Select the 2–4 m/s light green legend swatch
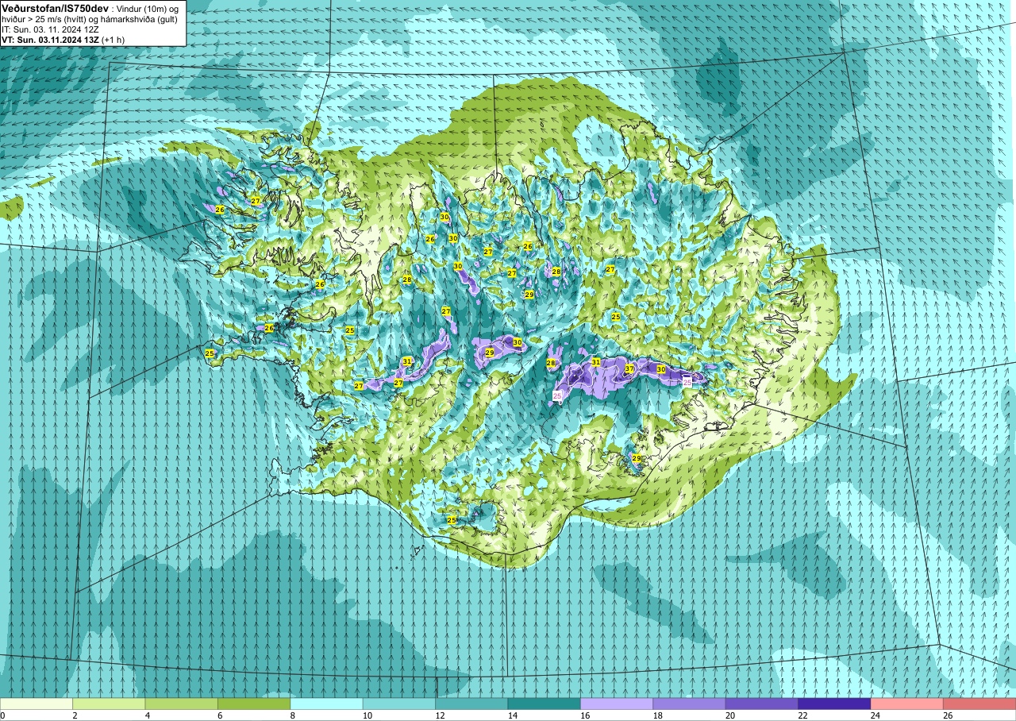 [109, 704]
